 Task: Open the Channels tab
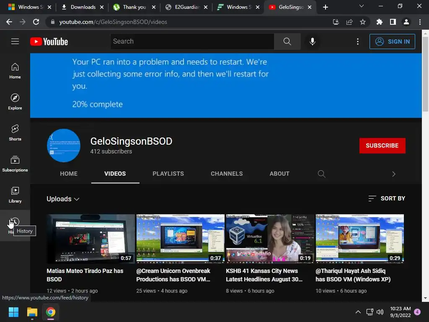[x=227, y=174]
